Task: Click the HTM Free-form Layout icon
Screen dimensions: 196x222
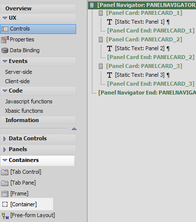Action: coord(5,216)
